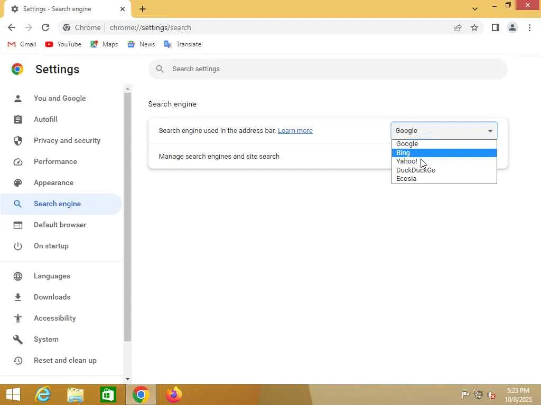This screenshot has height=405, width=541.
Task: Open the tab search chevron
Action: coord(475,8)
